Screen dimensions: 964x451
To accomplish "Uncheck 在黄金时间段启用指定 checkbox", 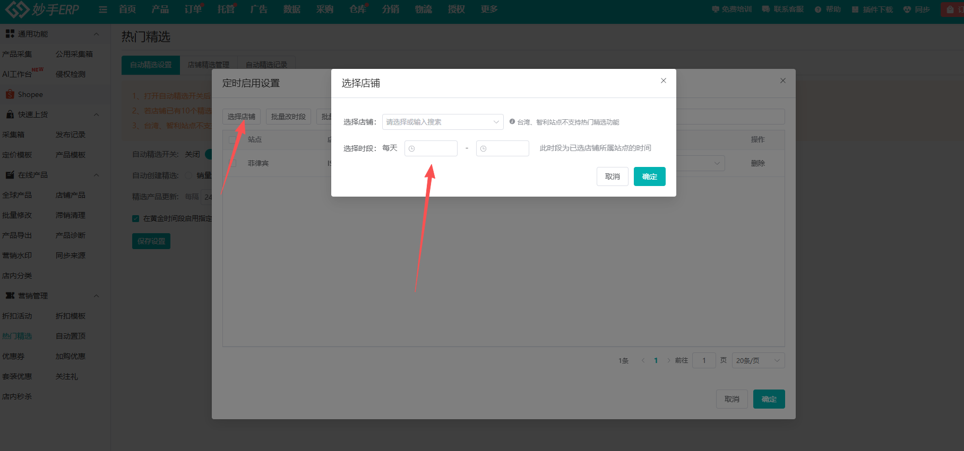I will (136, 218).
